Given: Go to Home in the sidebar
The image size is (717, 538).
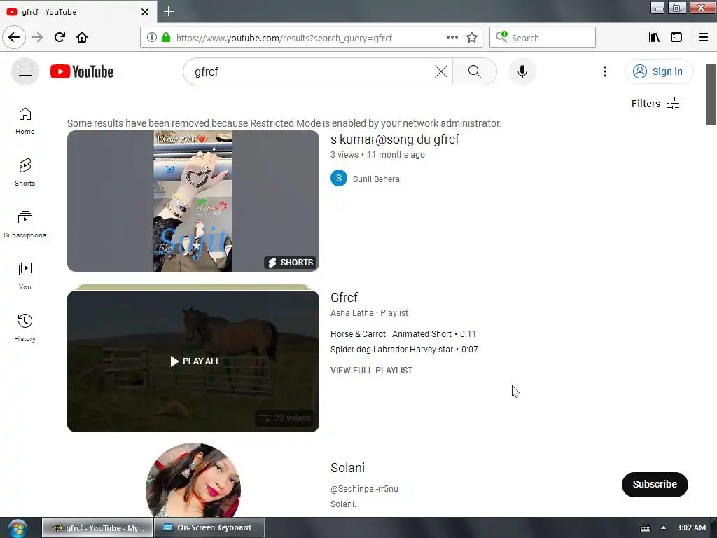Looking at the screenshot, I should coord(25,121).
